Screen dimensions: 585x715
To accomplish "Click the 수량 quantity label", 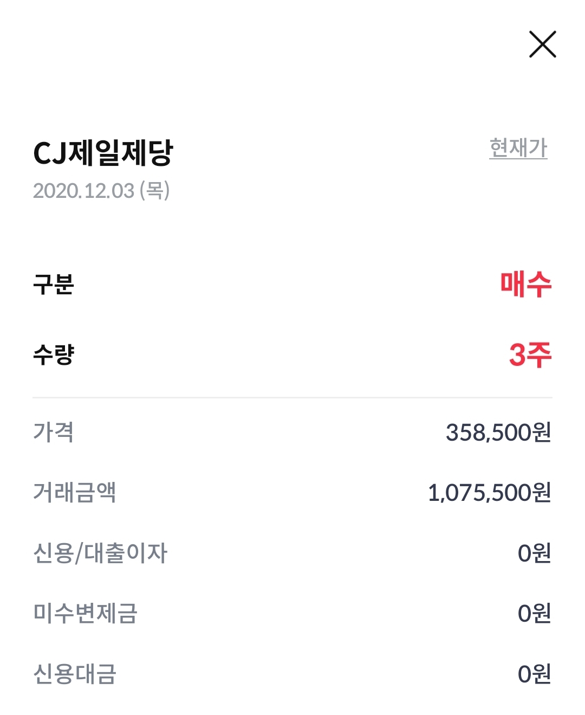I will click(53, 355).
